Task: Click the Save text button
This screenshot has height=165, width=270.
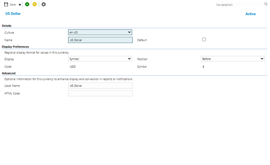Action: (13, 4)
